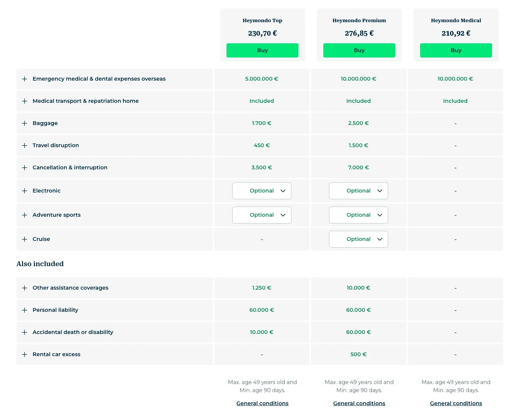Click the Heymondo Premium plan title
The width and height of the screenshot is (529, 418).
[359, 20]
